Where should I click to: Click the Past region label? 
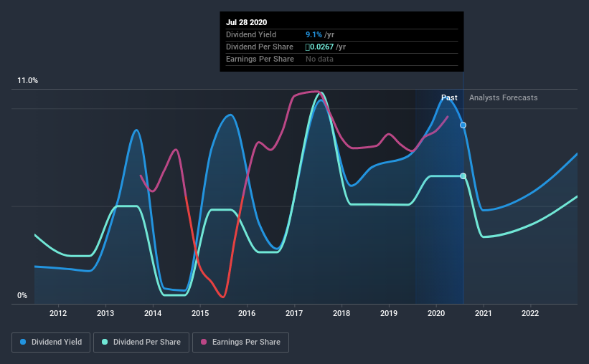[x=449, y=97]
